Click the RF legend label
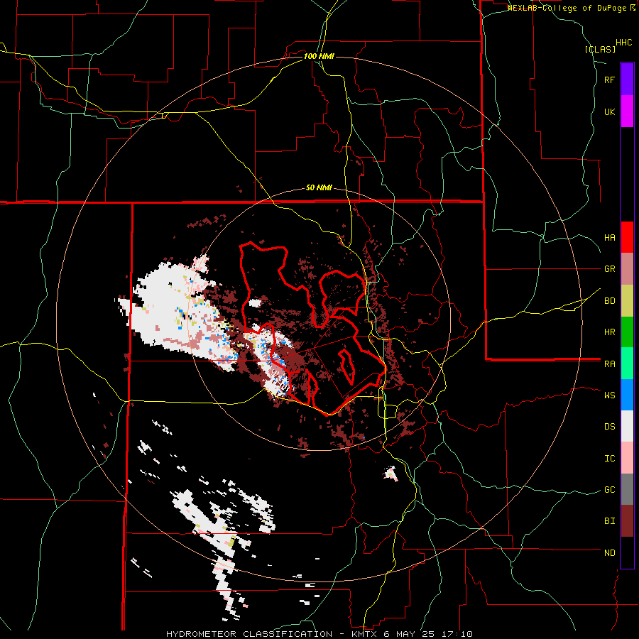 (x=609, y=80)
